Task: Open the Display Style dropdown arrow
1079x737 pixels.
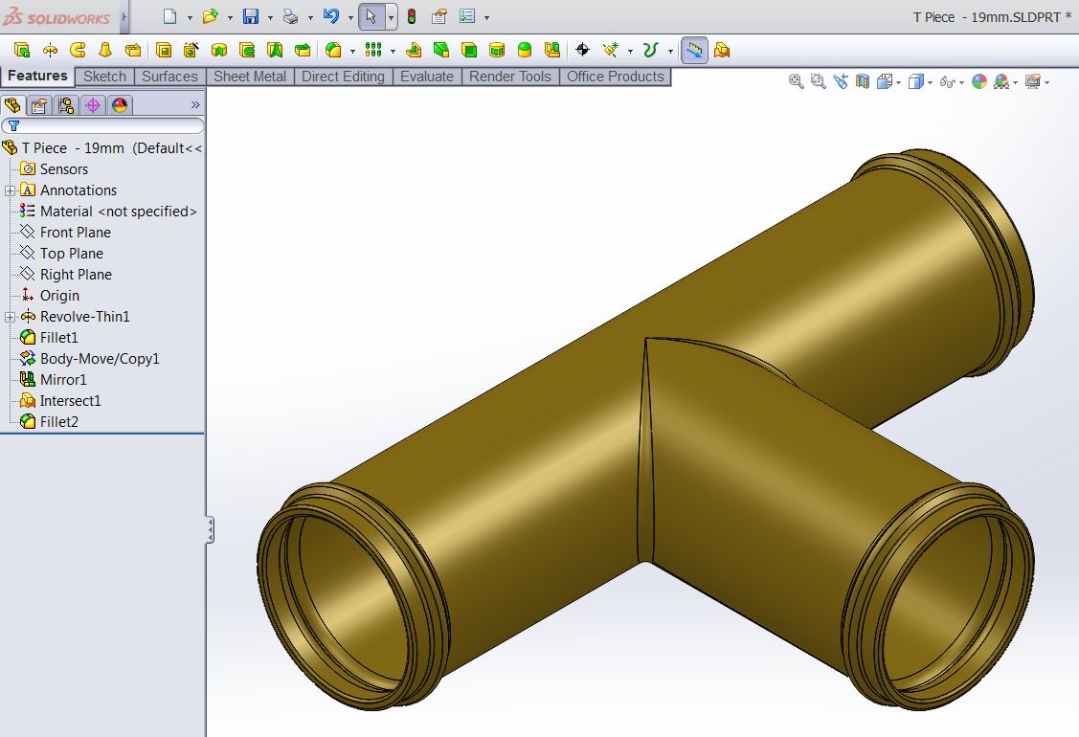Action: 930,83
